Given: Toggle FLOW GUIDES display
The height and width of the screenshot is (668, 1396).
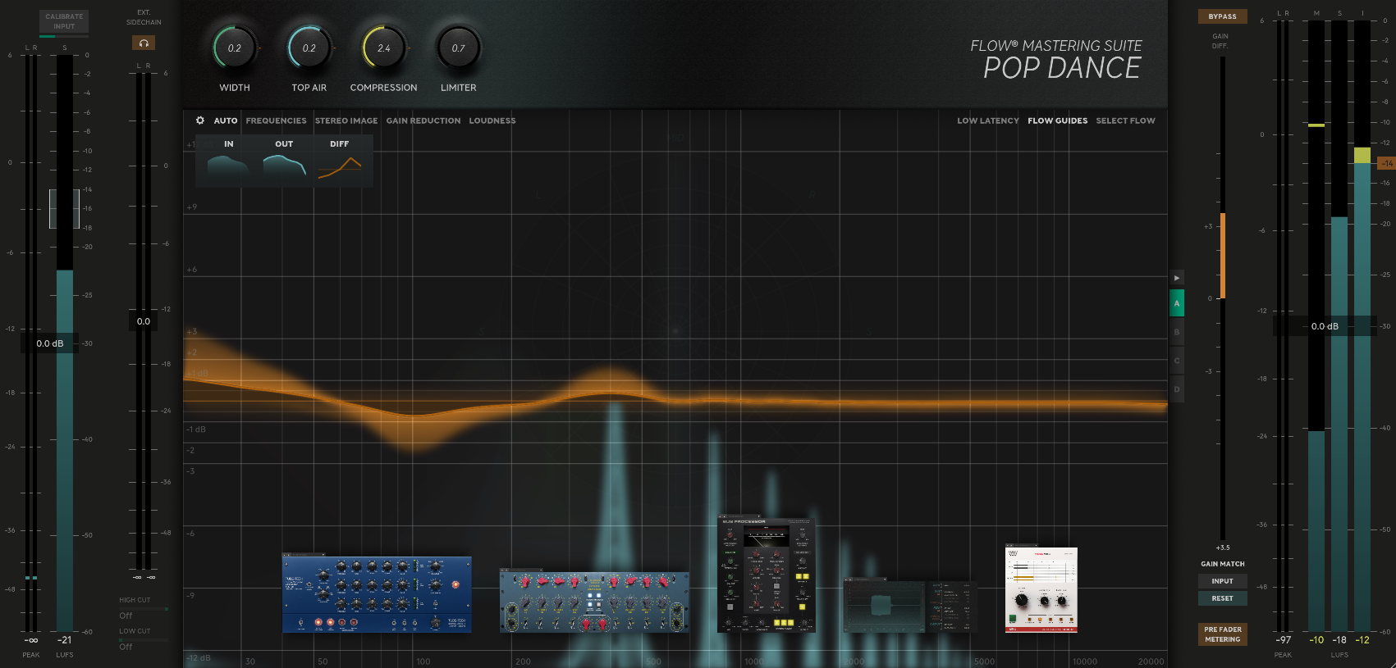Looking at the screenshot, I should click(x=1058, y=120).
